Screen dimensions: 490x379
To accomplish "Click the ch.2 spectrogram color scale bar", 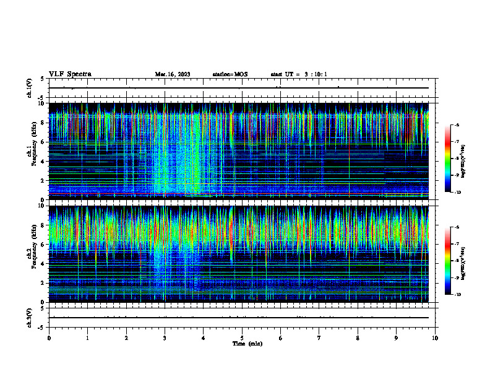I will 447,261.
